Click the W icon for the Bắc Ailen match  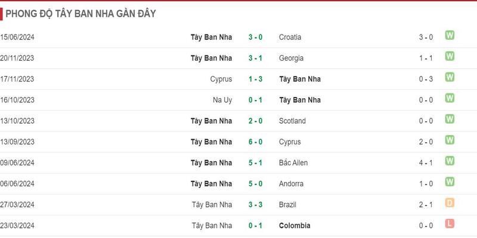click(450, 161)
